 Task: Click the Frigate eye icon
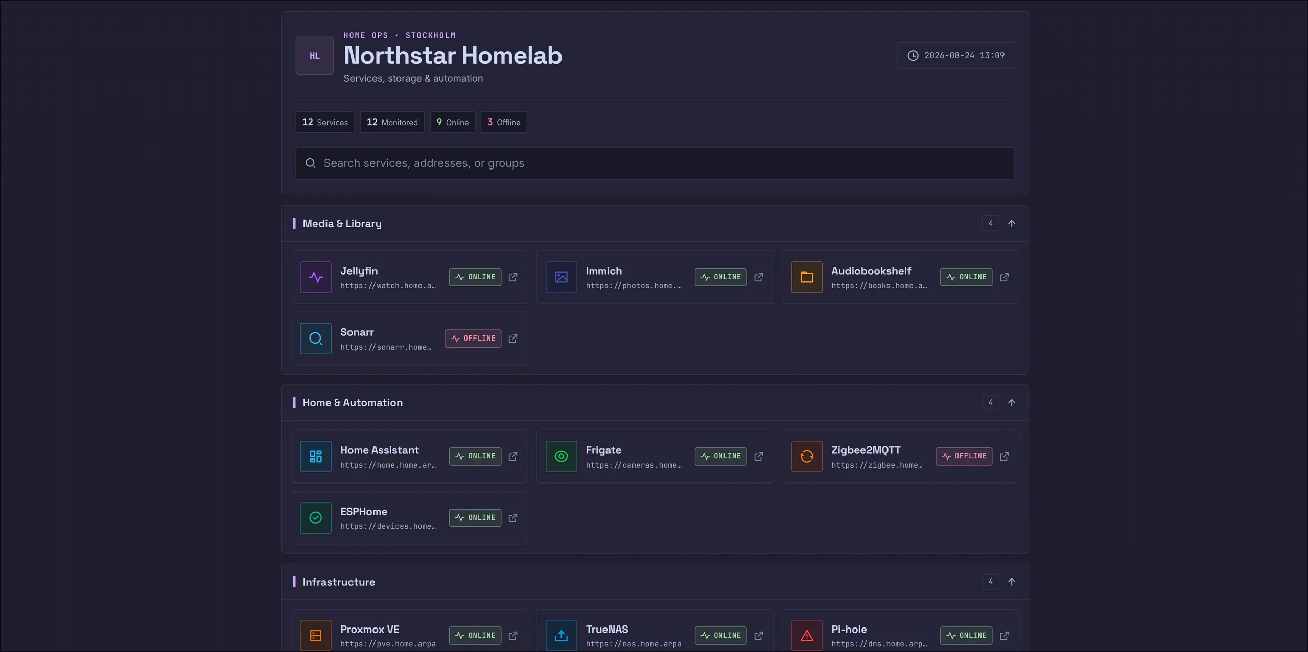pos(561,456)
